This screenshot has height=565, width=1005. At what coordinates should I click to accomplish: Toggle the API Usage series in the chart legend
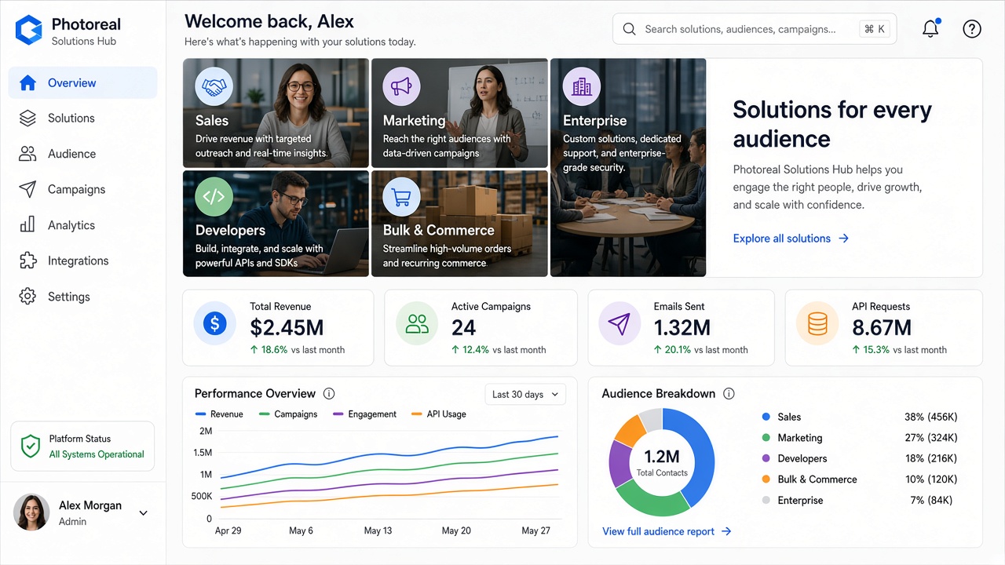[439, 414]
